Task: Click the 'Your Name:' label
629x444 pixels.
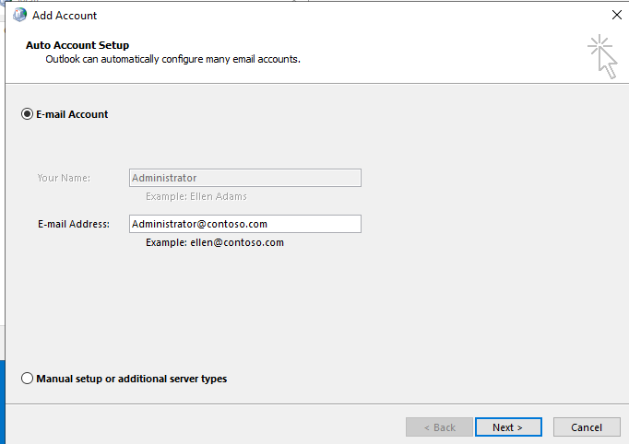Action: coord(64,178)
